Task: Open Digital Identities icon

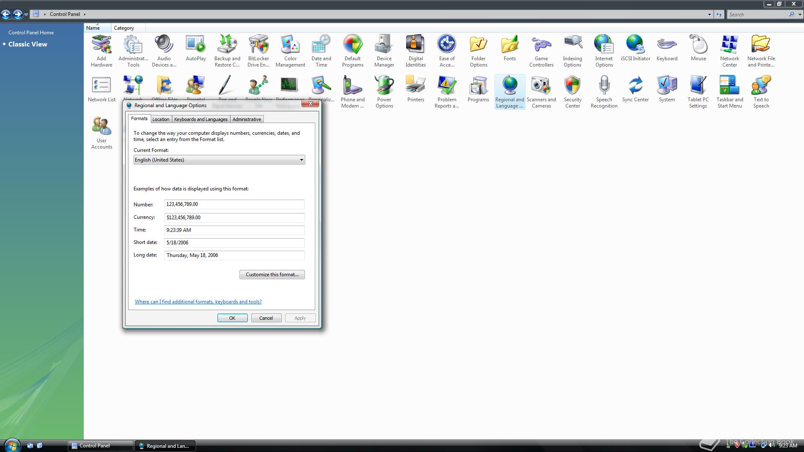Action: (415, 51)
